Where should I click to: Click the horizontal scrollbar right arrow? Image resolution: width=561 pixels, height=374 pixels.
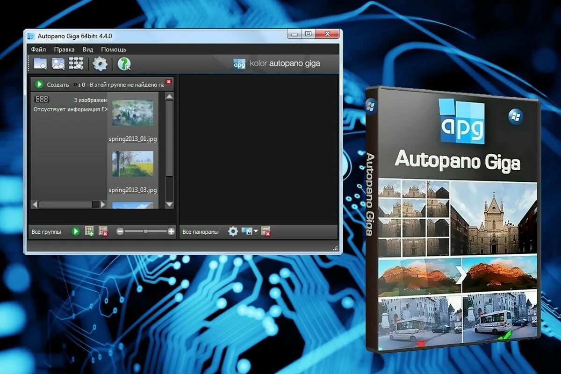pos(103,204)
